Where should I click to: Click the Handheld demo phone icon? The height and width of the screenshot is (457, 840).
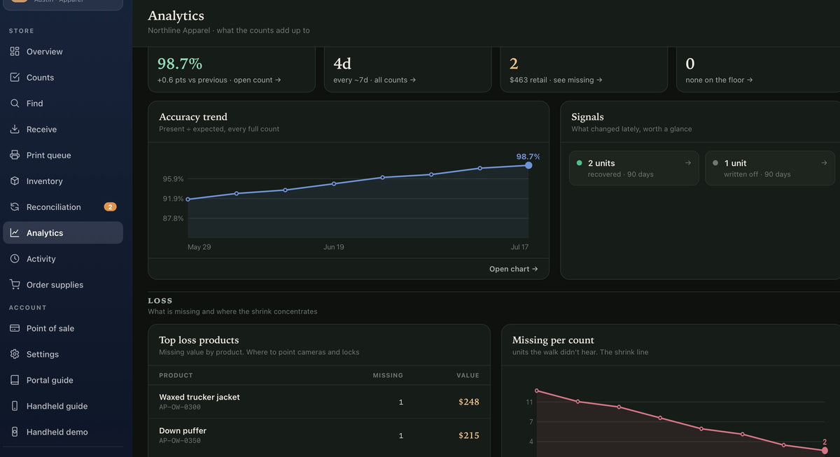(x=15, y=432)
